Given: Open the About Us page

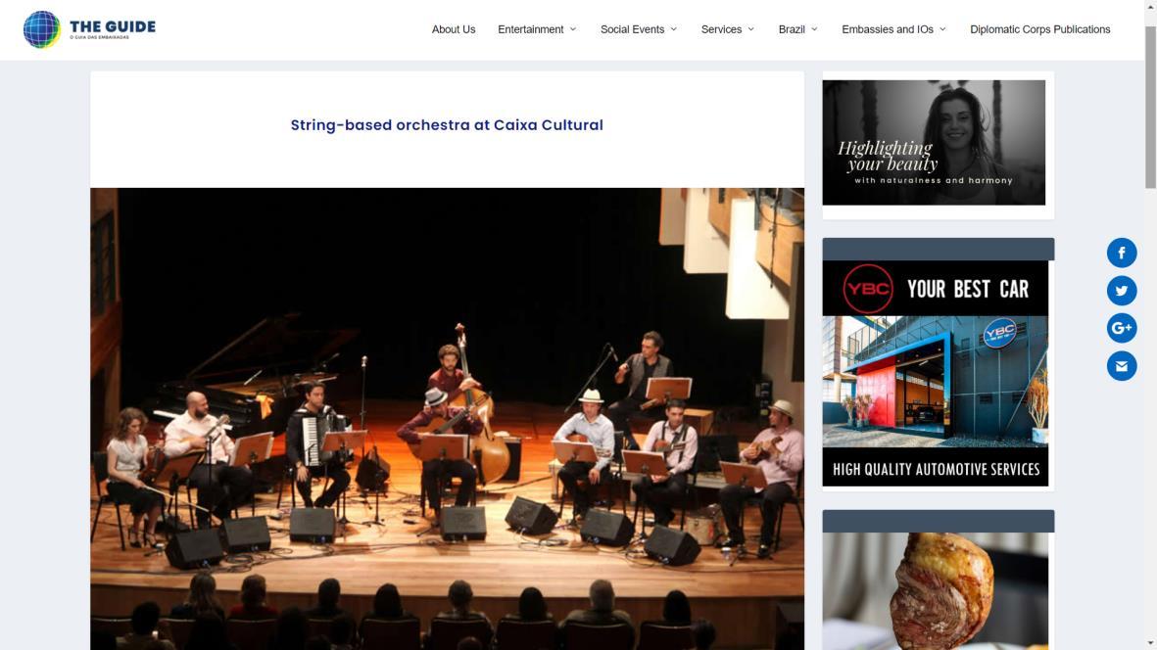Looking at the screenshot, I should pos(453,29).
